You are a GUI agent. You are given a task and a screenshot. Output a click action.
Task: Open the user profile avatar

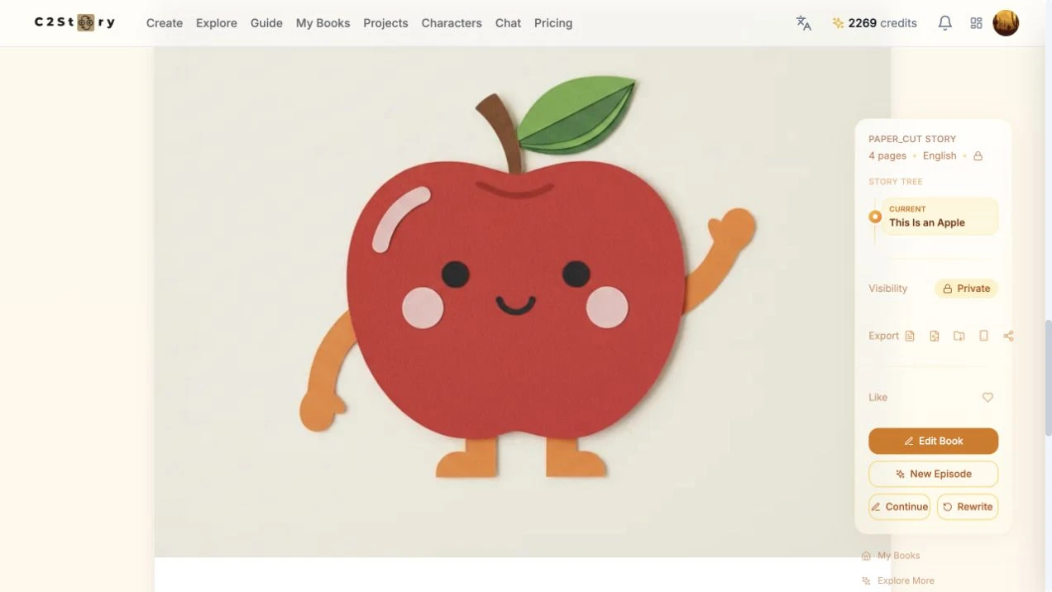tap(1006, 23)
